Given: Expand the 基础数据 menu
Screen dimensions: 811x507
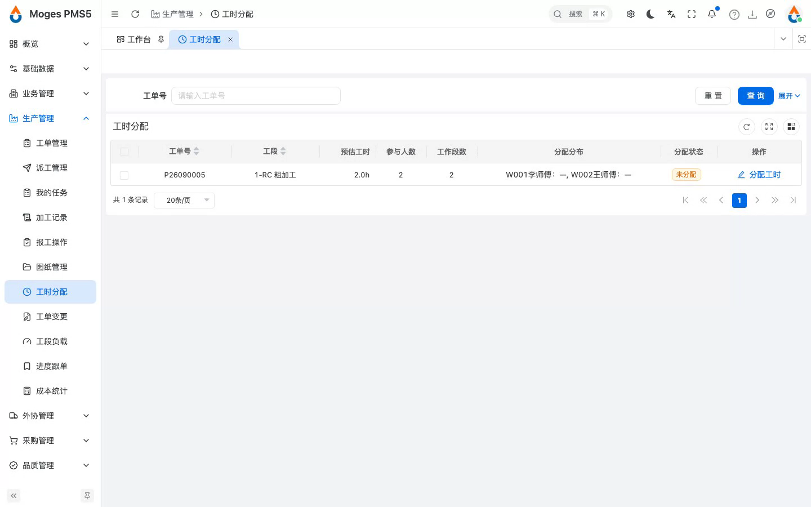Looking at the screenshot, I should point(50,69).
